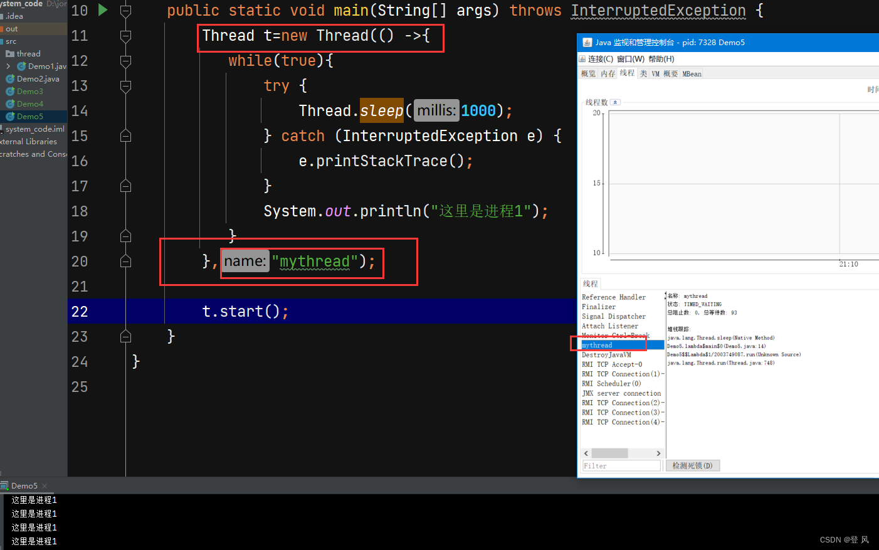Image resolution: width=879 pixels, height=550 pixels.
Task: Click the fold end marker on line 19
Action: pos(125,236)
